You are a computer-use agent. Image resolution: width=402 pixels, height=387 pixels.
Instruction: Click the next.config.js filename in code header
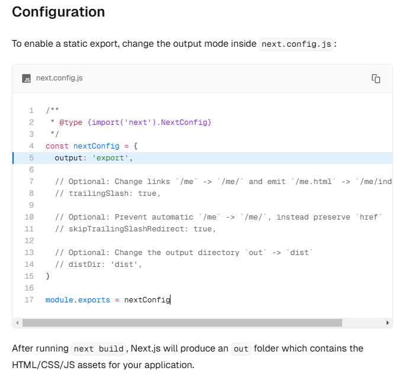[x=59, y=78]
